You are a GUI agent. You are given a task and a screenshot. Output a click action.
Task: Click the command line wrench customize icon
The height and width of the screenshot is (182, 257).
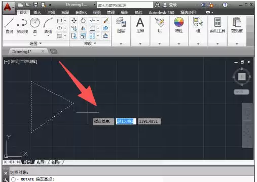[x=6, y=180]
